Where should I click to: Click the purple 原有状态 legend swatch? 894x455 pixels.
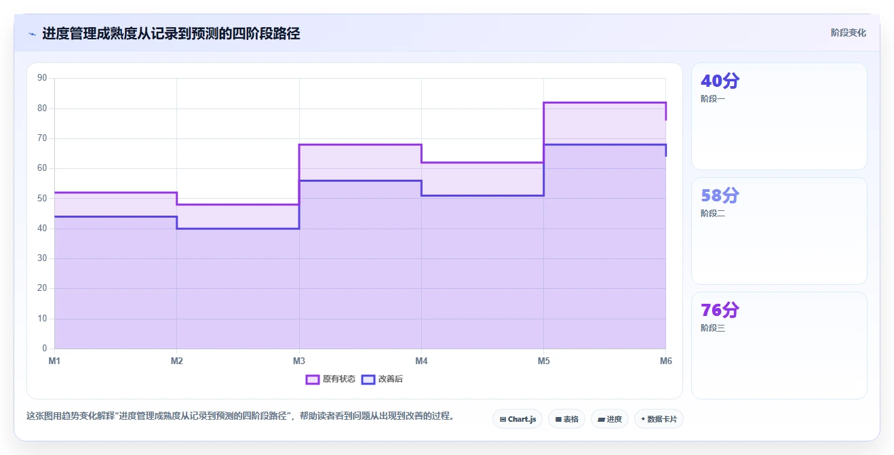313,379
